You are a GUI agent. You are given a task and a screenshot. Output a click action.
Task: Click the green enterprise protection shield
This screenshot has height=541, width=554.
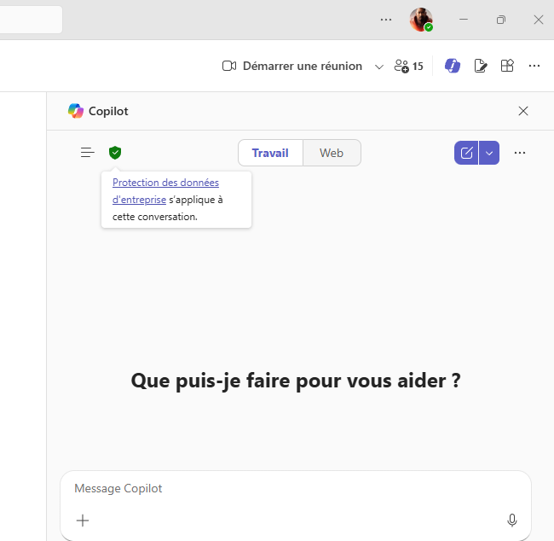tap(115, 153)
